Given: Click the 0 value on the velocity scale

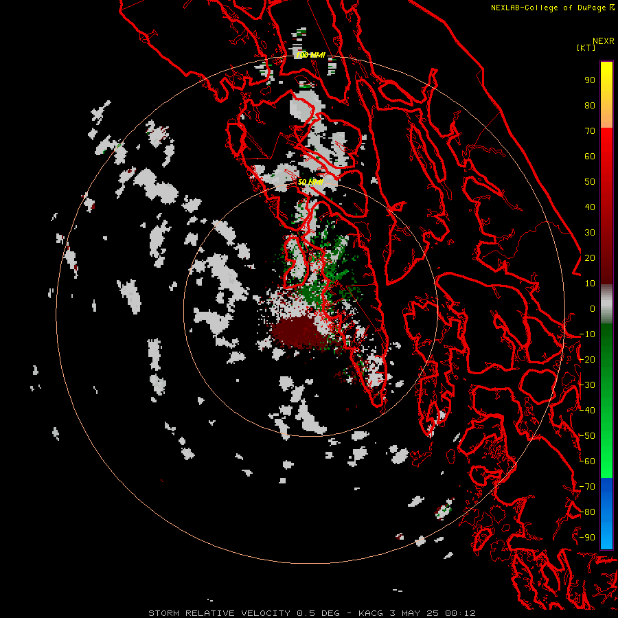Looking at the screenshot, I should click(593, 308).
